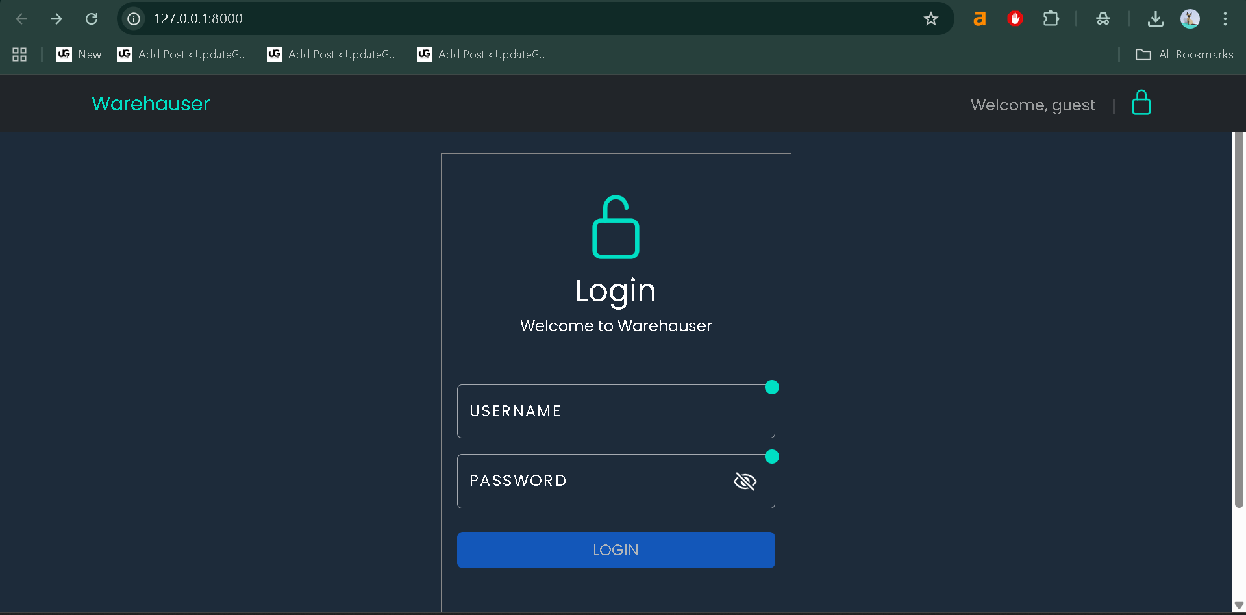This screenshot has height=615, width=1246.
Task: Focus the USERNAME input field
Action: (x=616, y=412)
